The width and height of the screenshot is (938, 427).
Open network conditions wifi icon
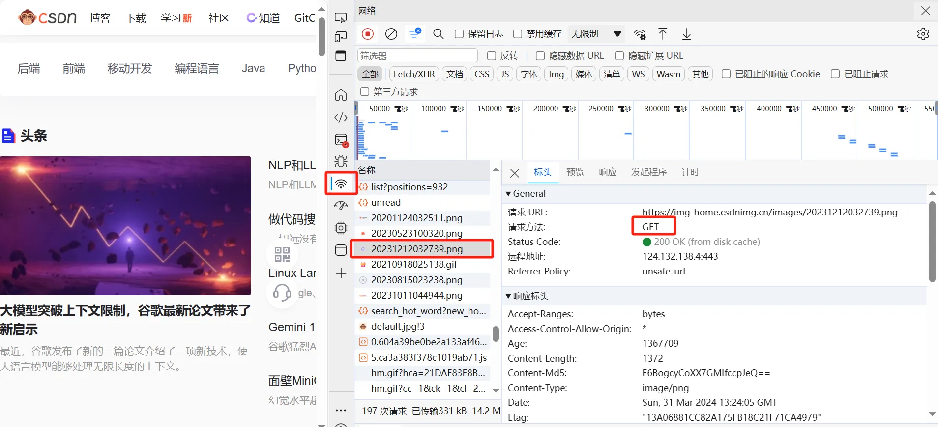[x=640, y=34]
